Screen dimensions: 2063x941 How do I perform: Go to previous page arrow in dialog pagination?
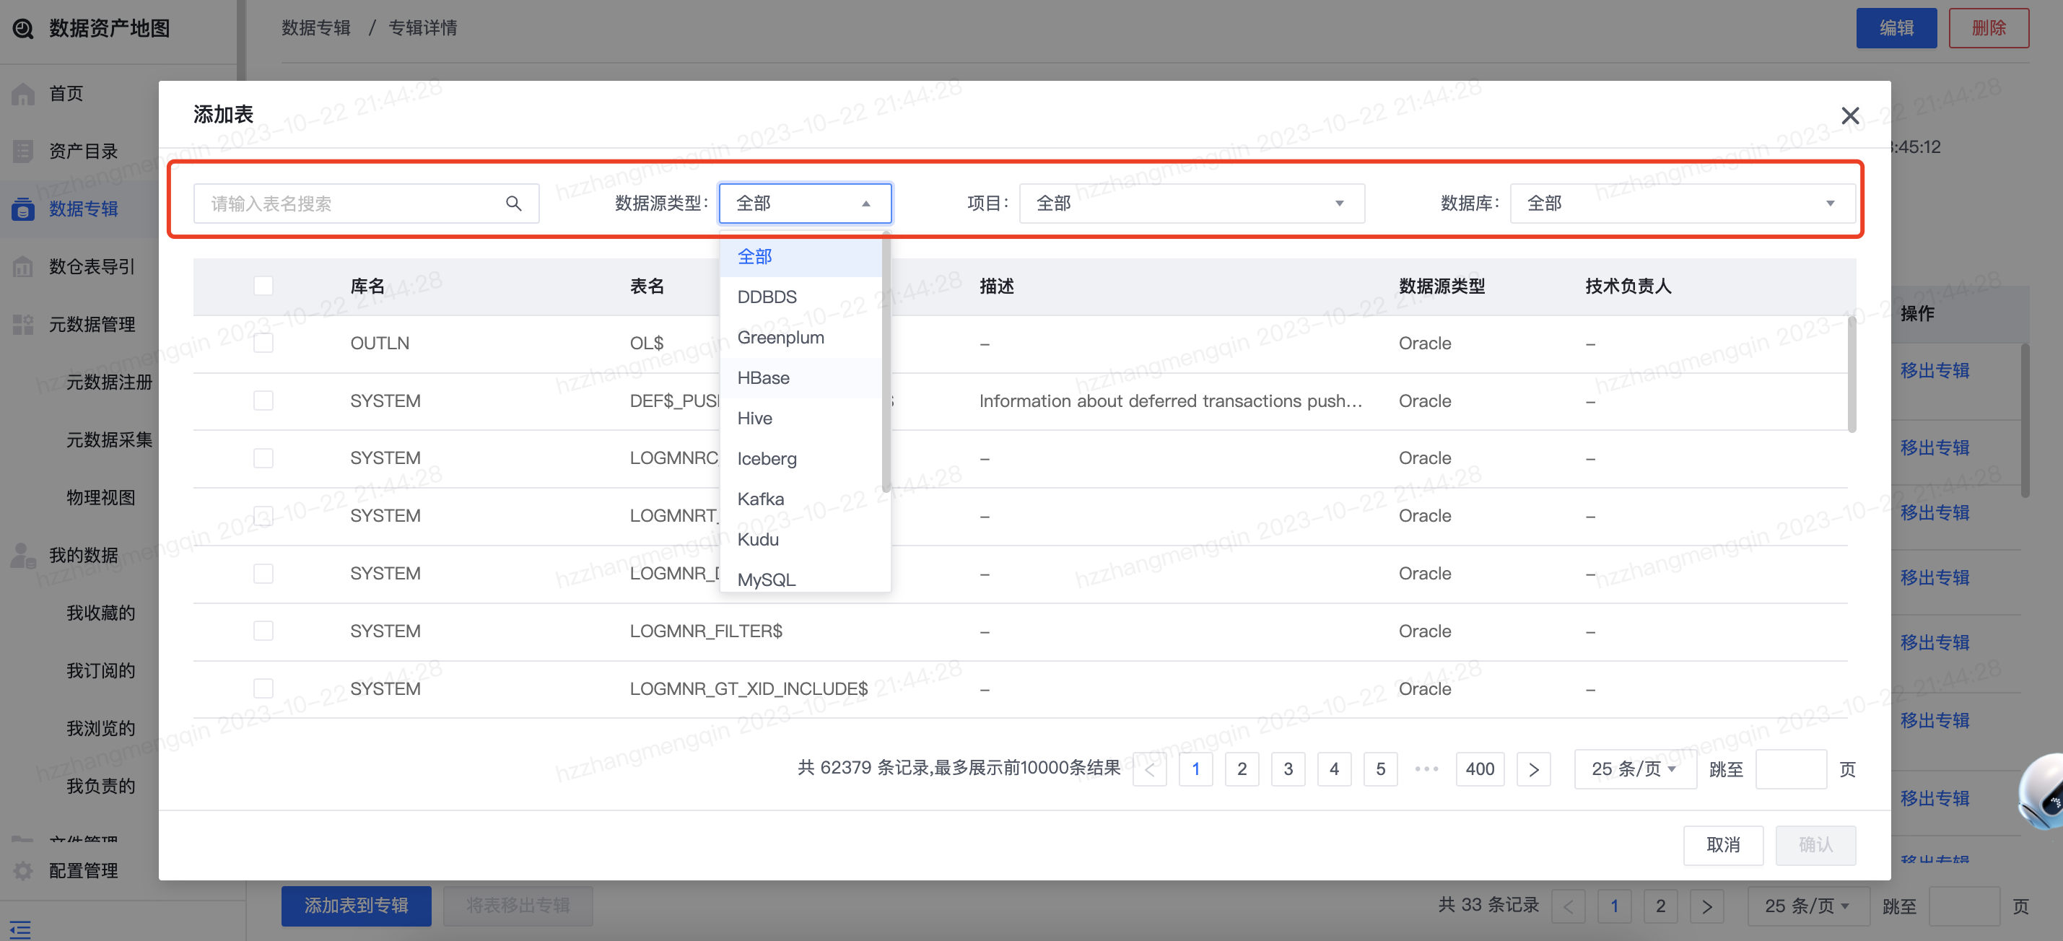click(1149, 770)
